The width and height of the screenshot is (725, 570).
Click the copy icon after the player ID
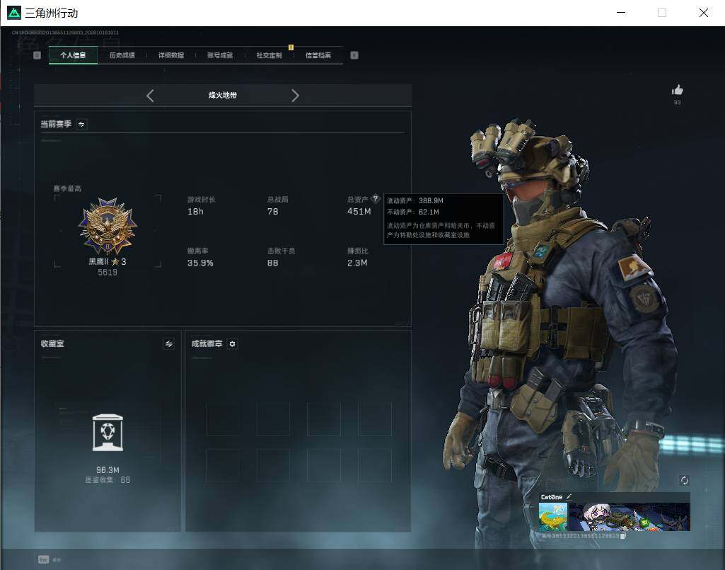pyautogui.click(x=623, y=536)
